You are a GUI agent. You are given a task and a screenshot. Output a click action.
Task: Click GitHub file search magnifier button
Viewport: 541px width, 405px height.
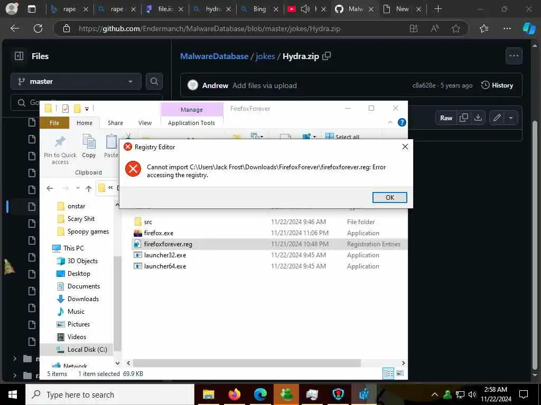coord(154,81)
